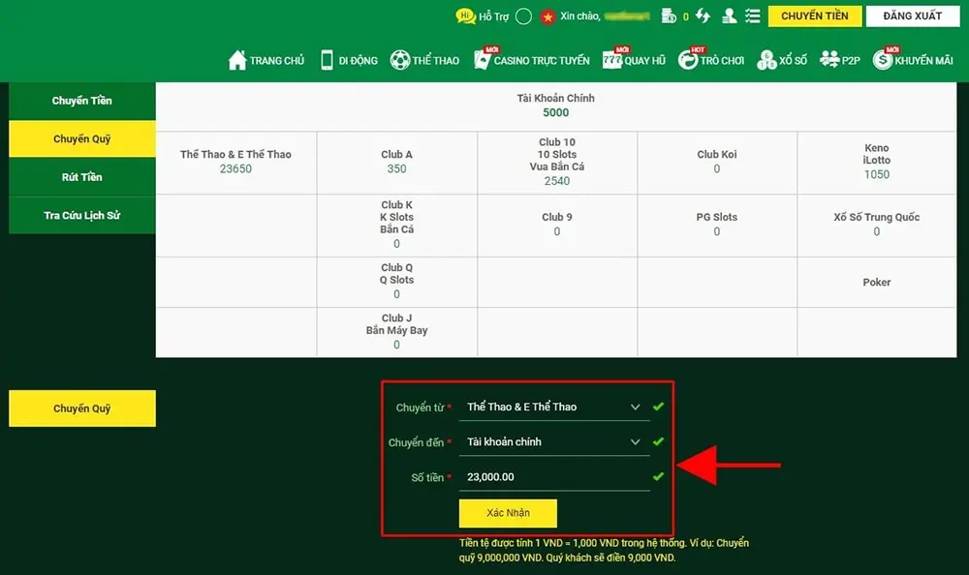Image resolution: width=969 pixels, height=575 pixels.
Task: Click the Số tiền amount input field
Action: pos(554,477)
